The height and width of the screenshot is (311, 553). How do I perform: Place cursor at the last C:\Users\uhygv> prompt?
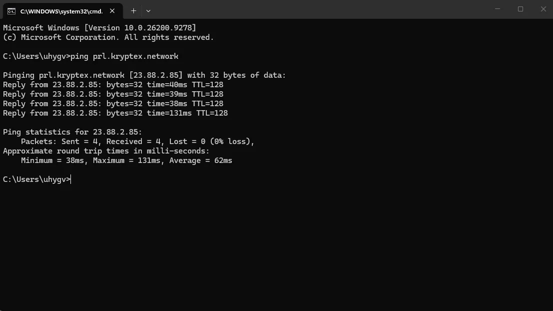[36, 179]
